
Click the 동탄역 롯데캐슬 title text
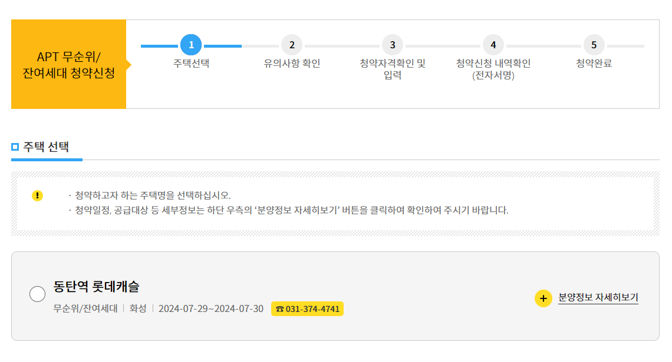pos(97,286)
